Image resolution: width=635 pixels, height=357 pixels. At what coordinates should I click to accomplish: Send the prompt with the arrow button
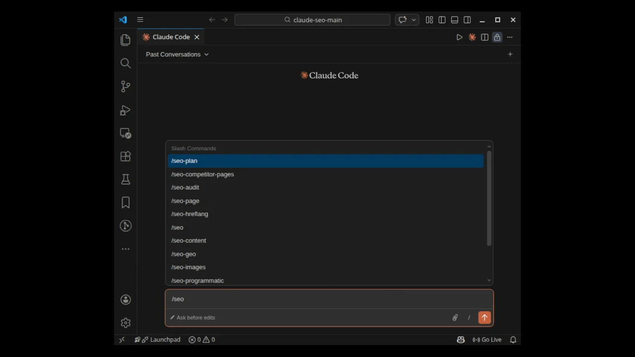click(x=485, y=318)
